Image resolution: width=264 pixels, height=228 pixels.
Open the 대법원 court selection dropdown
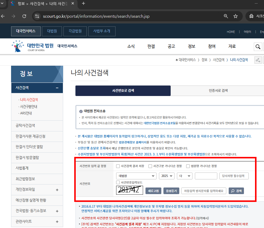(x=136, y=176)
